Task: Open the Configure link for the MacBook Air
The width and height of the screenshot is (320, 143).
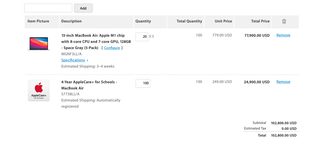Action: pos(112,48)
